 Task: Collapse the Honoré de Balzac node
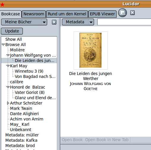pos(8,87)
